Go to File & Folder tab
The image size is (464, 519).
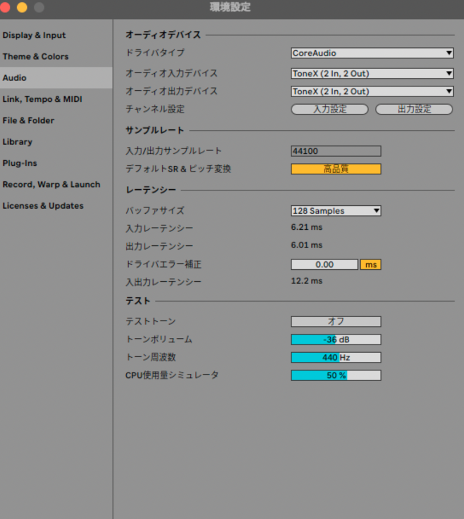(x=29, y=121)
